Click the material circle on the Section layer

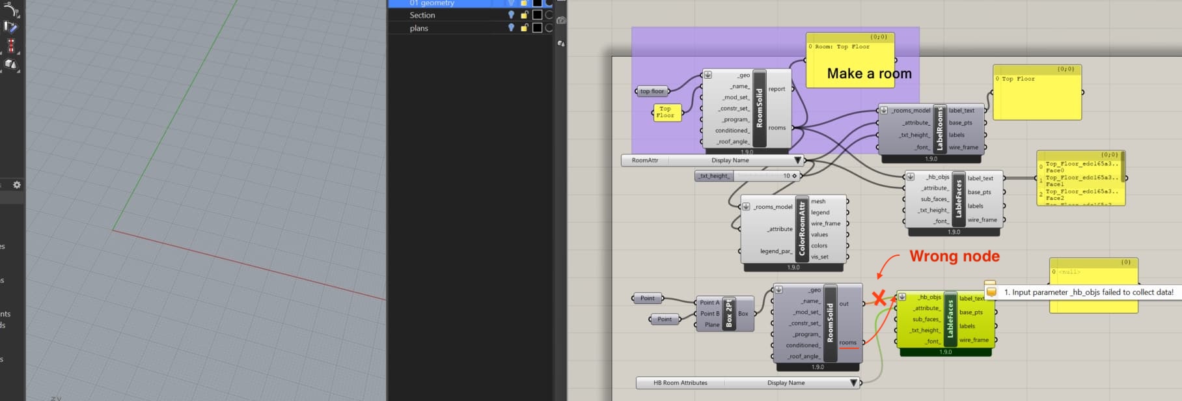coord(549,15)
